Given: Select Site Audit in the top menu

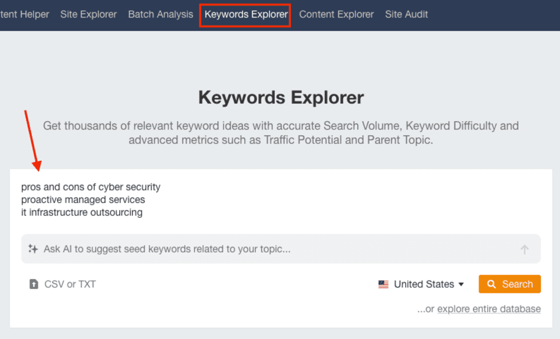Looking at the screenshot, I should click(406, 14).
